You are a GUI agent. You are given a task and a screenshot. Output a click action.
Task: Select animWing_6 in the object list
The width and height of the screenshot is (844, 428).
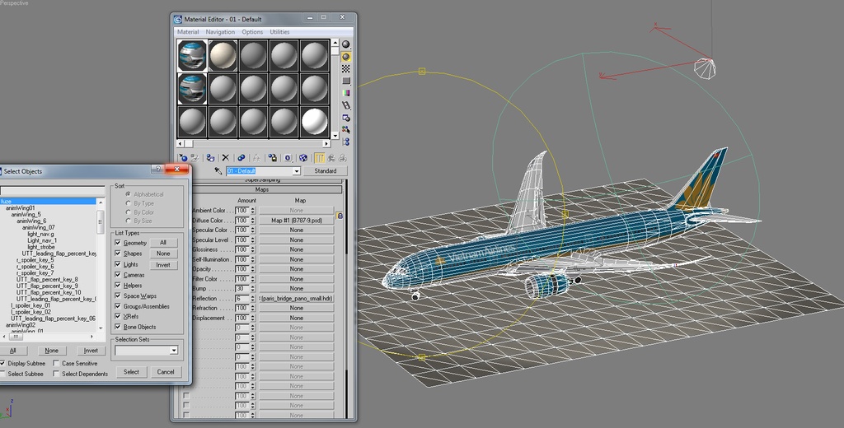[x=31, y=221]
